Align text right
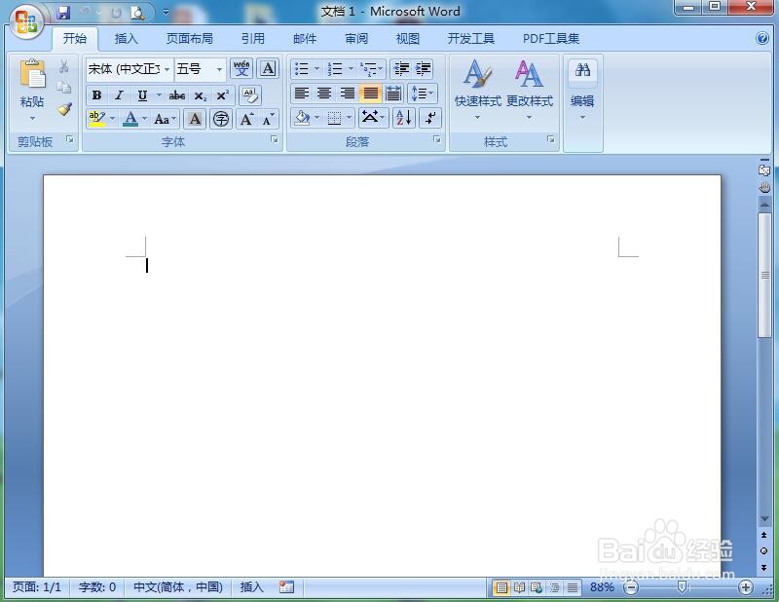779x602 pixels. click(347, 93)
